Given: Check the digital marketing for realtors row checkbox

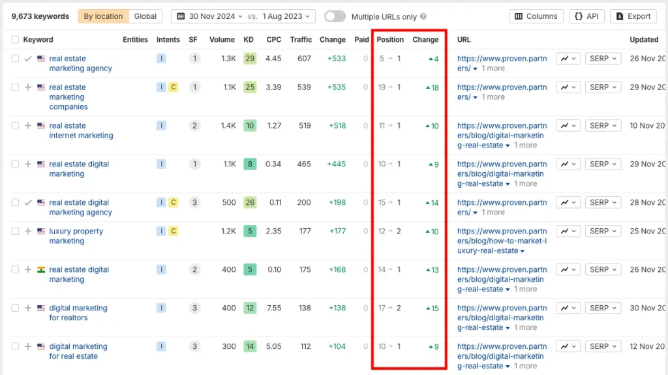Looking at the screenshot, I should 15,308.
